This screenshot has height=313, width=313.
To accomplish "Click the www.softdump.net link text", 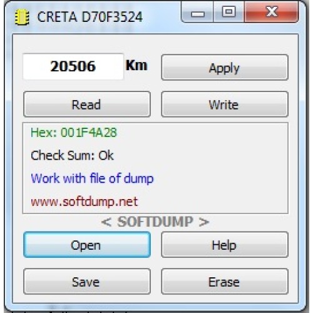I will point(85,202).
